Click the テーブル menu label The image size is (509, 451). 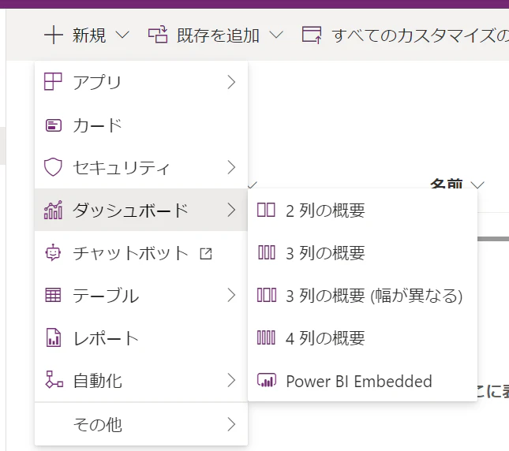pos(107,296)
